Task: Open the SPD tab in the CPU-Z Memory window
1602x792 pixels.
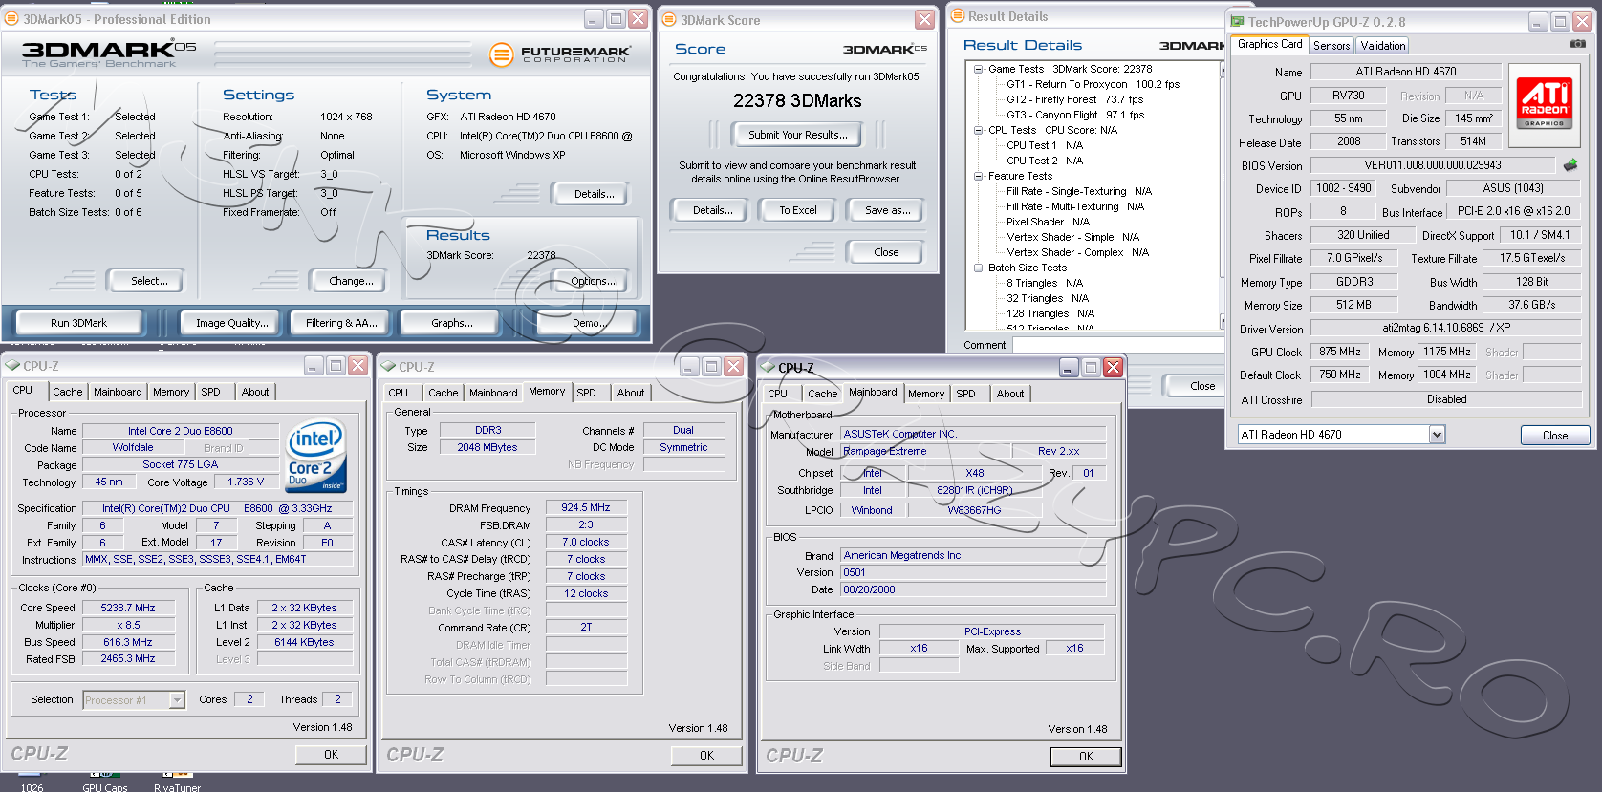Action: [586, 393]
